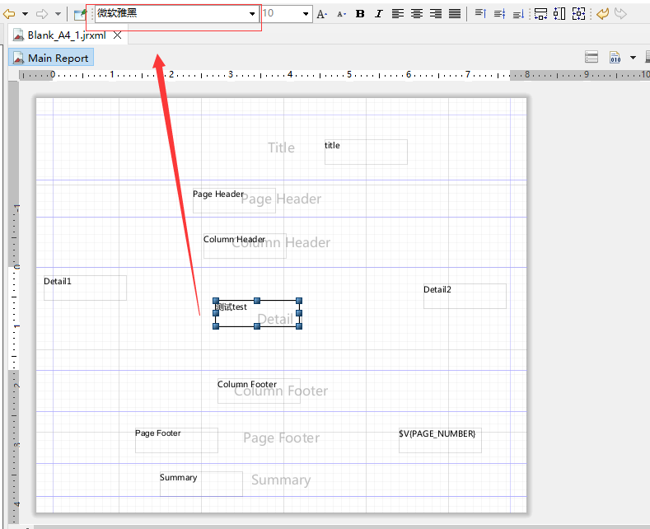This screenshot has height=529, width=650.
Task: Align text right
Action: [436, 14]
